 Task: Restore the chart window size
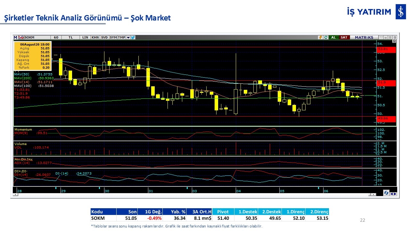[x=390, y=37]
